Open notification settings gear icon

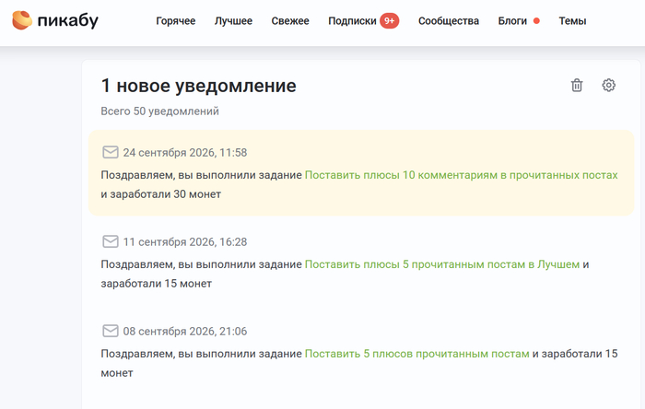coord(609,85)
